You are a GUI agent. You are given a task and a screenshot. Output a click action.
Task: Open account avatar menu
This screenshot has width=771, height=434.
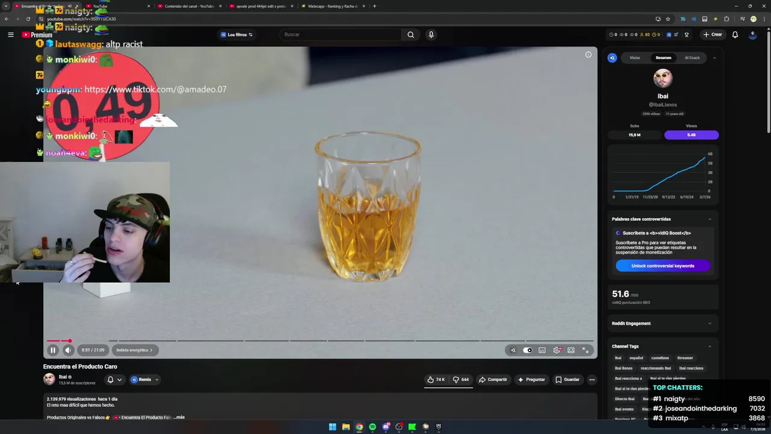[752, 34]
